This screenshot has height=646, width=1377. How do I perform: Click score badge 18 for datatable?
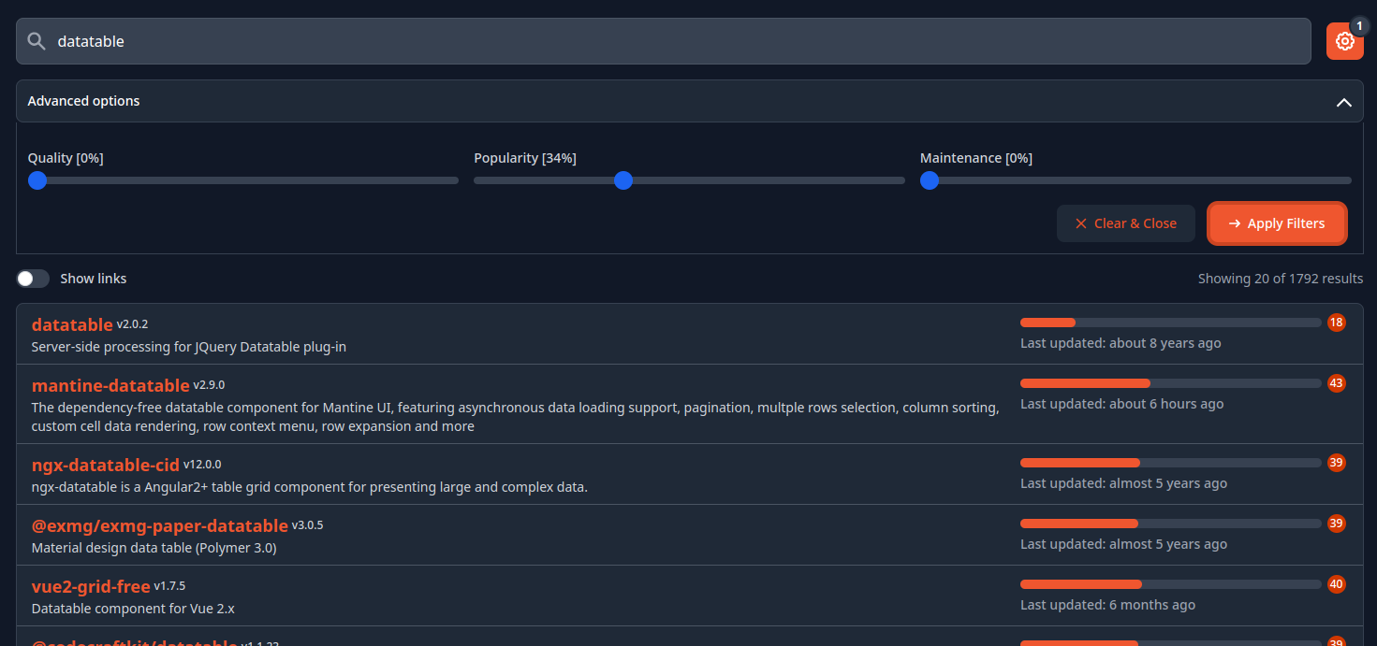point(1336,323)
